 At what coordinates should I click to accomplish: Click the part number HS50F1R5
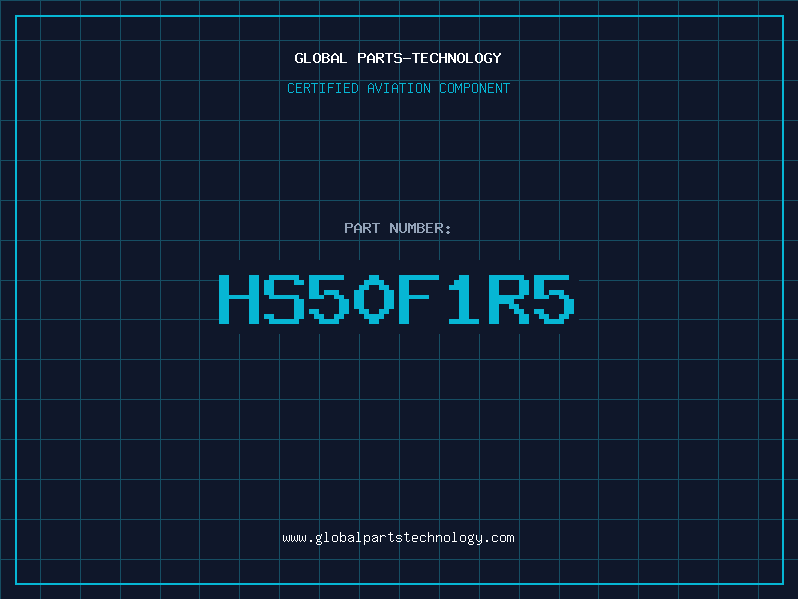(397, 299)
